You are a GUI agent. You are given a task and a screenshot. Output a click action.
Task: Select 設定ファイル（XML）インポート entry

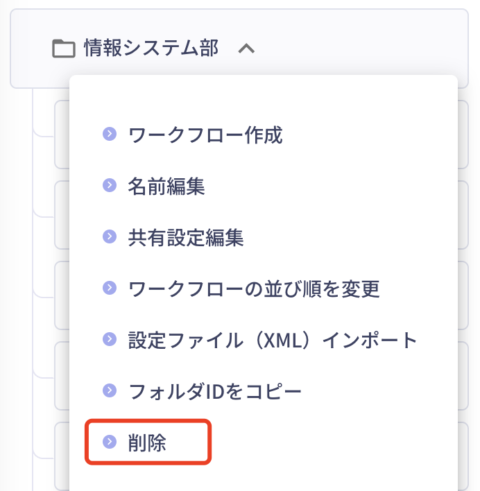click(x=273, y=340)
